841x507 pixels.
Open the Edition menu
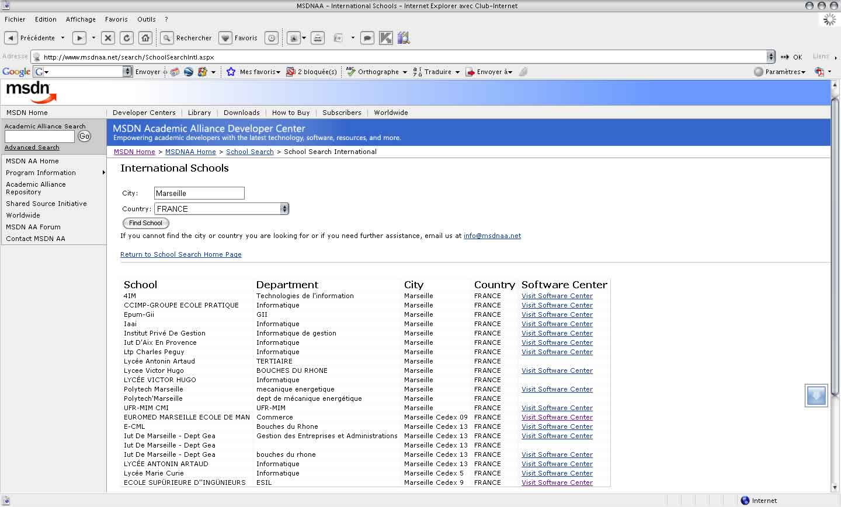pos(46,19)
